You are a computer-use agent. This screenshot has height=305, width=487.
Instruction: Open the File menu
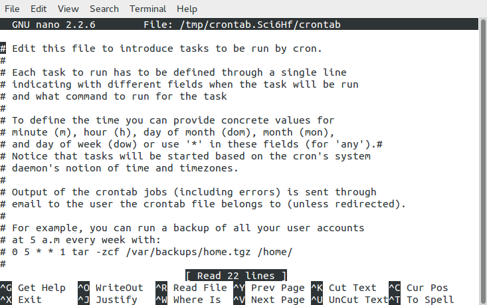coord(12,9)
